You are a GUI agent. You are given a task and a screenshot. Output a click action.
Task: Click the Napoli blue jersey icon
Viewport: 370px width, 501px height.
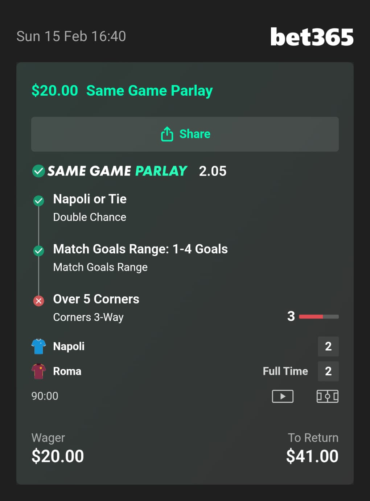coord(38,346)
